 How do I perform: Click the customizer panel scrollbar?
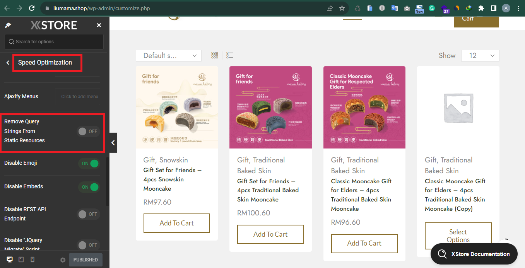tap(108, 182)
